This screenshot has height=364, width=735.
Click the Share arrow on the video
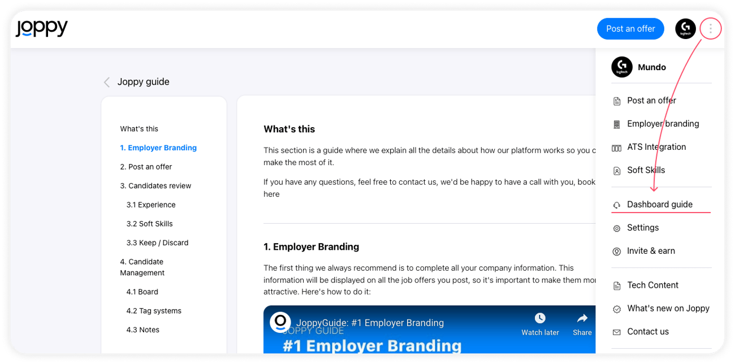tap(582, 318)
